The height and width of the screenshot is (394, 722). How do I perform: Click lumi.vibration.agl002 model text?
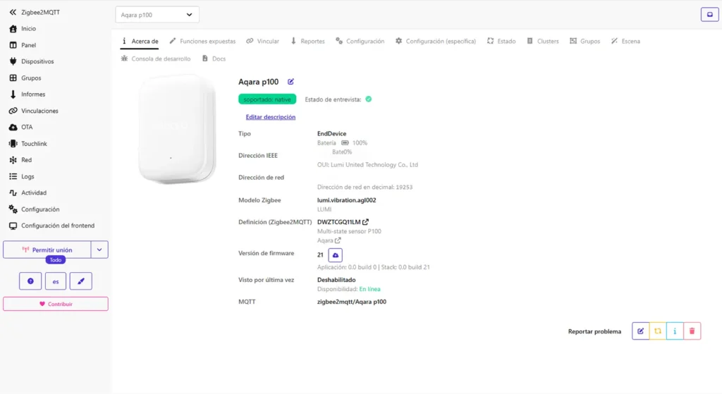346,200
